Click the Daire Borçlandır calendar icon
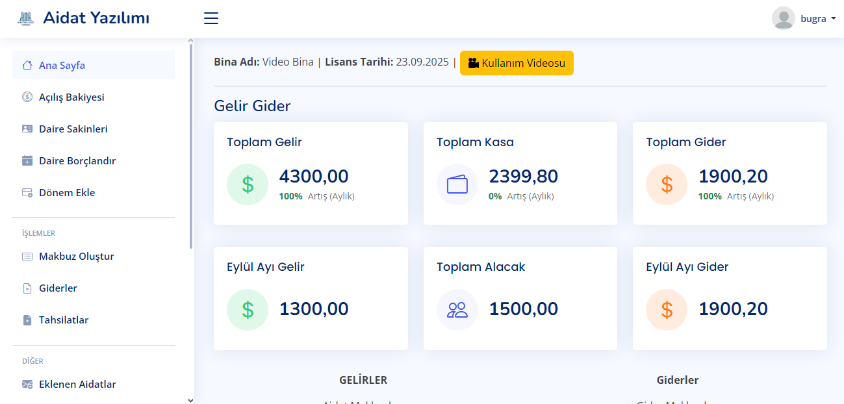The width and height of the screenshot is (844, 404). (x=27, y=161)
